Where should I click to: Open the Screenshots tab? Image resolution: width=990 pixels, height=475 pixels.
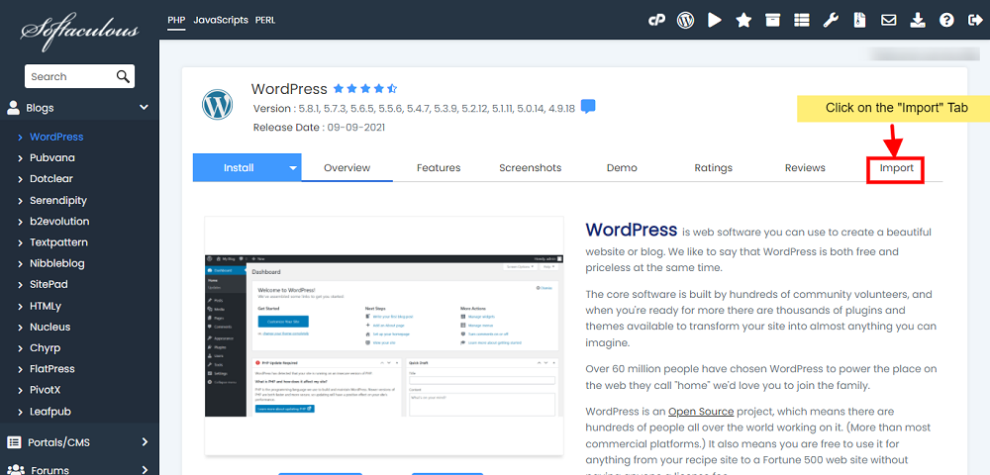[x=530, y=168]
